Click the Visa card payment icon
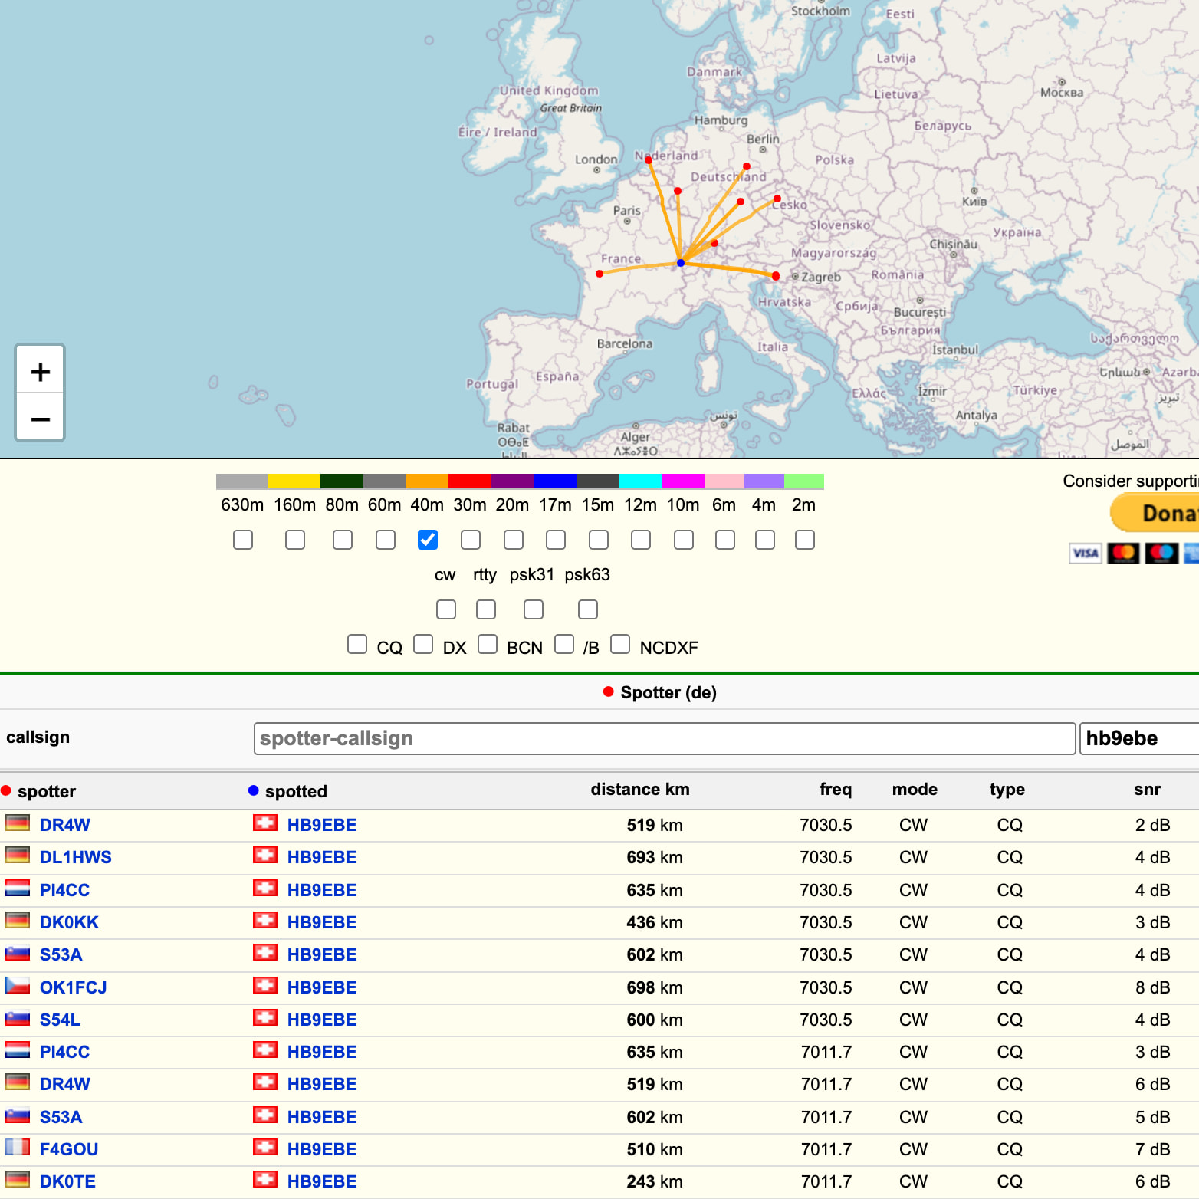The image size is (1199, 1199). point(1085,553)
